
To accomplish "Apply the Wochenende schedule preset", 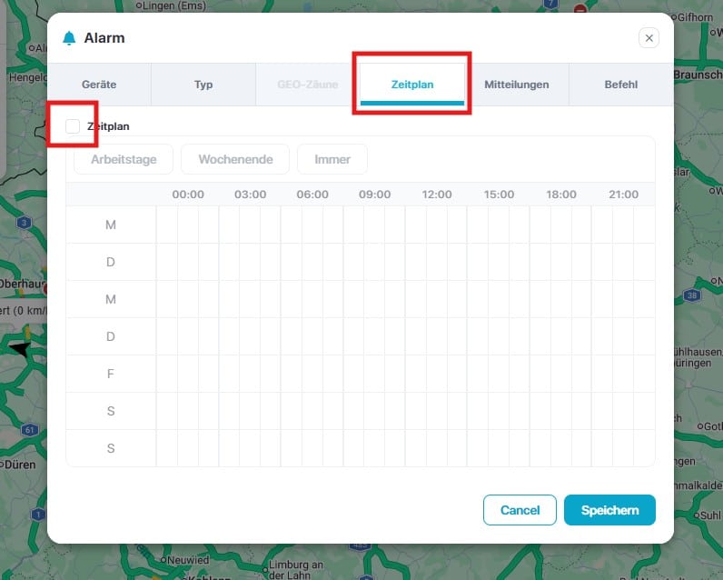I will 235,159.
